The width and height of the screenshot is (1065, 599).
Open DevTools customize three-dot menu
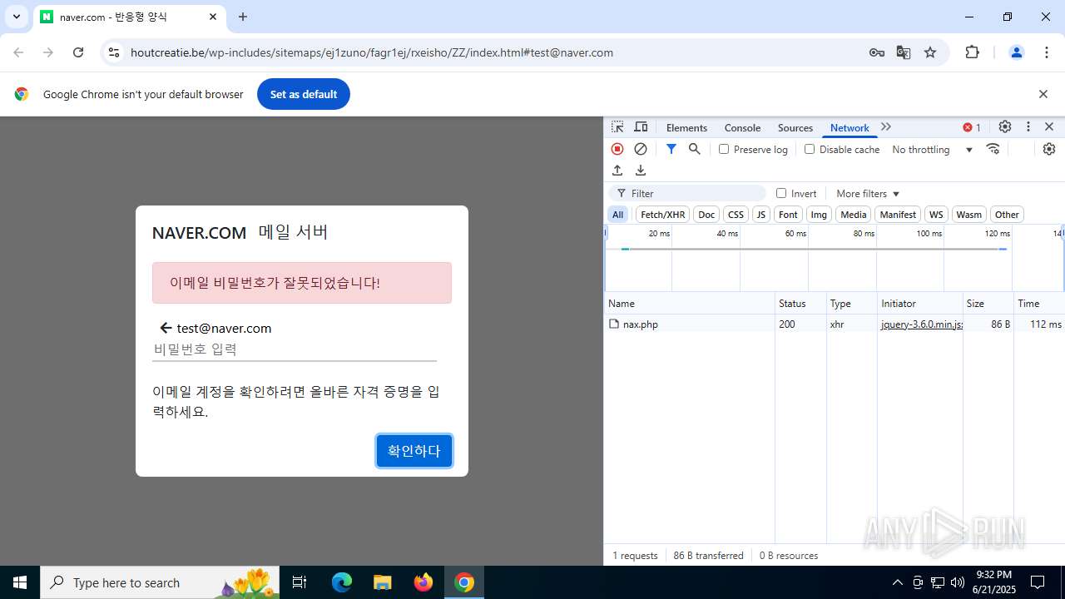point(1028,127)
